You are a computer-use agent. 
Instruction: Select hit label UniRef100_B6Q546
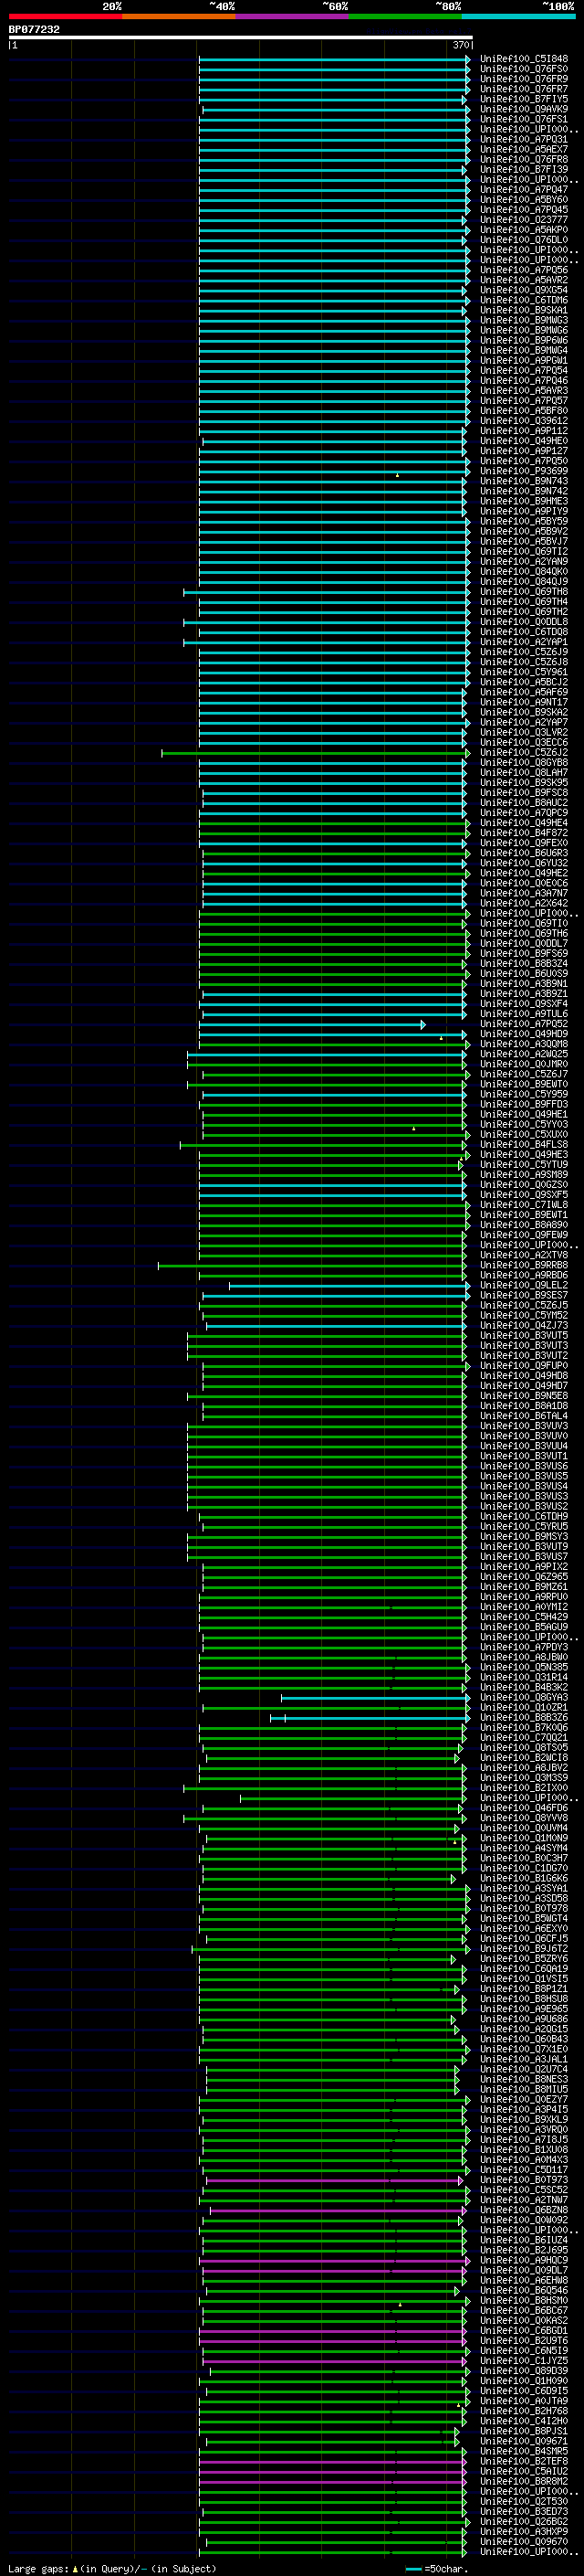pyautogui.click(x=524, y=2290)
